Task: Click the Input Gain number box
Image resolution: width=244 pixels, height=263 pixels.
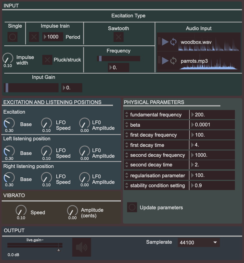Action: click(x=72, y=88)
